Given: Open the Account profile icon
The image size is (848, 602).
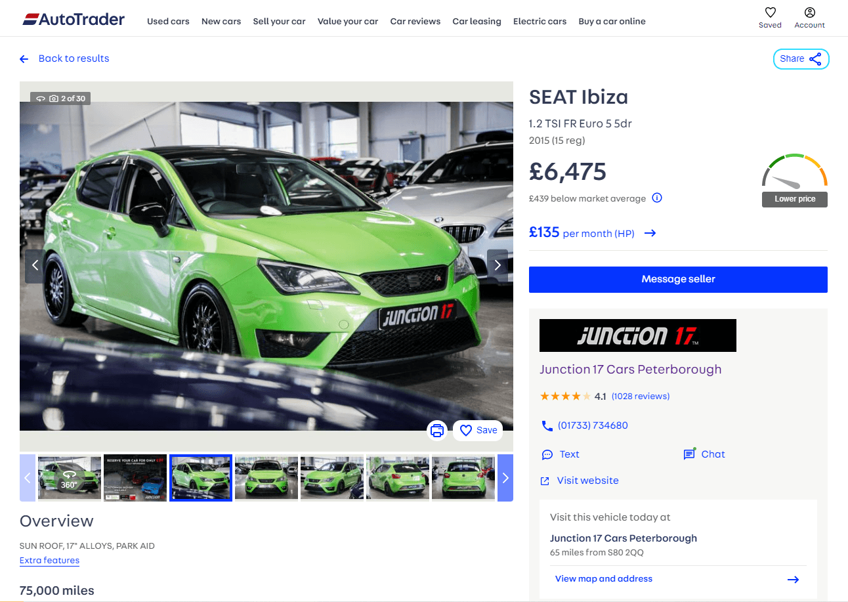Looking at the screenshot, I should [x=809, y=13].
